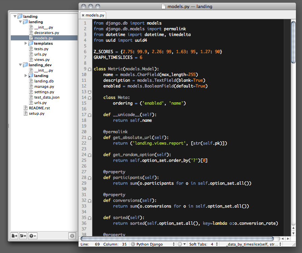Fold get_absolute_url at line 21
Viewport: 302px width, 253px height.
coord(90,138)
